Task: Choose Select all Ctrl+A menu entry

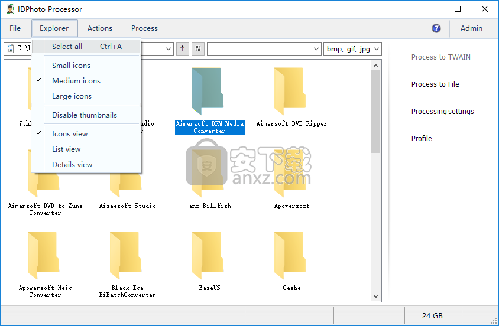Action: click(x=86, y=47)
